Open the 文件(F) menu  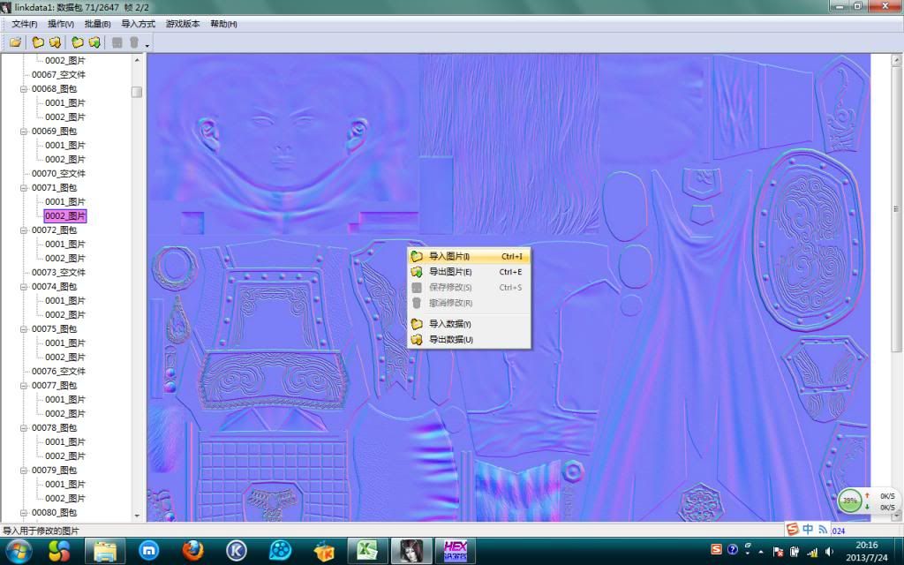[x=24, y=24]
